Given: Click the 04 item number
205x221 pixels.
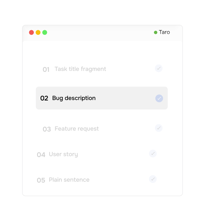Looking at the screenshot, I should point(41,155).
